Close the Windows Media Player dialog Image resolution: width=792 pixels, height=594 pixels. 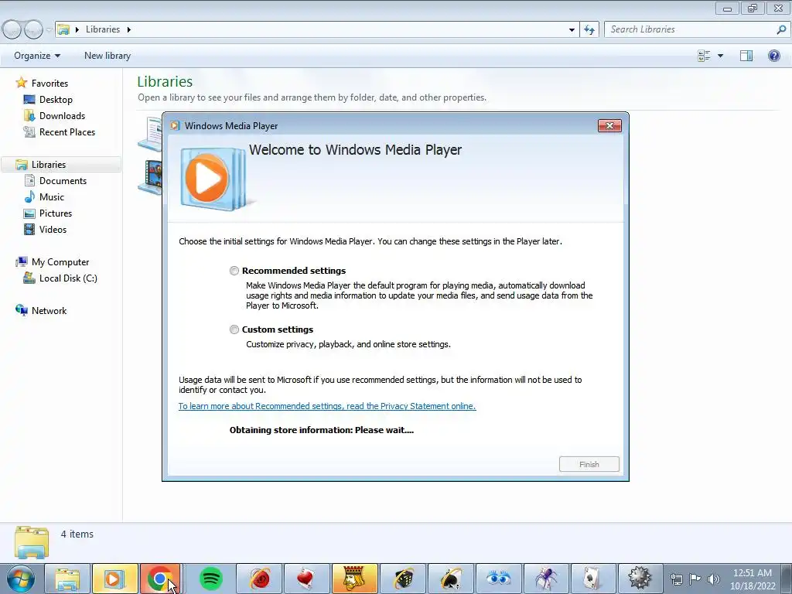pos(609,126)
